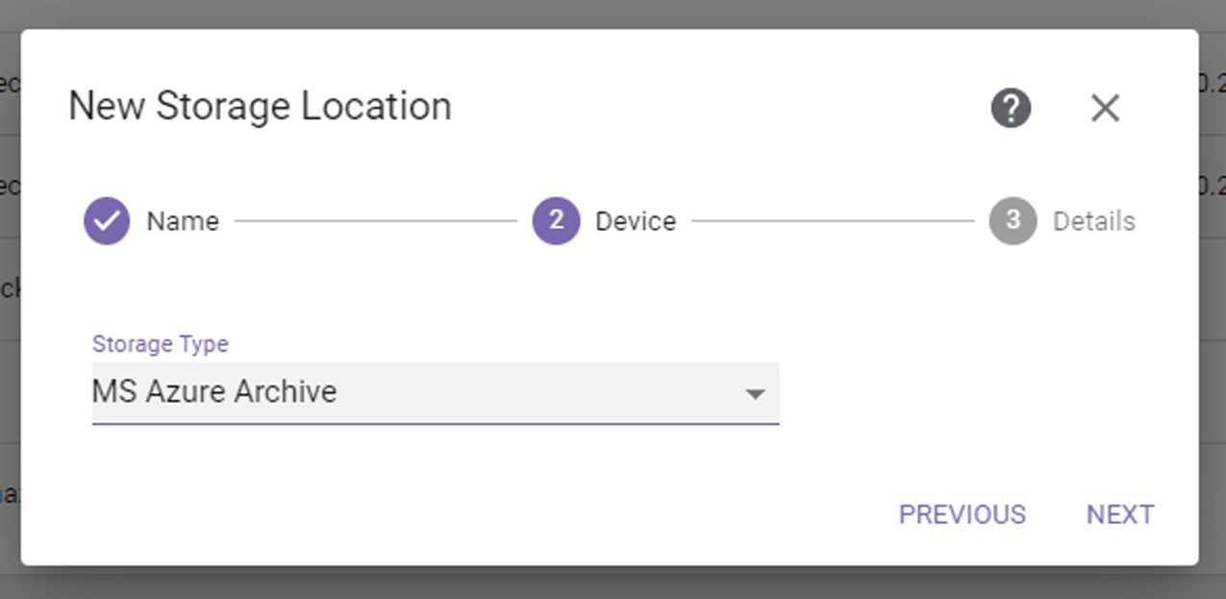The image size is (1226, 599).
Task: Proceed with the NEXT button
Action: point(1120,514)
